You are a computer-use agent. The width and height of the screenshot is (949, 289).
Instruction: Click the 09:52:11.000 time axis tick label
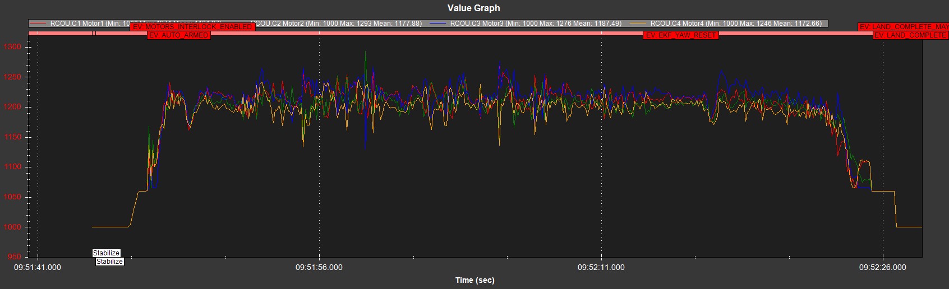click(601, 268)
